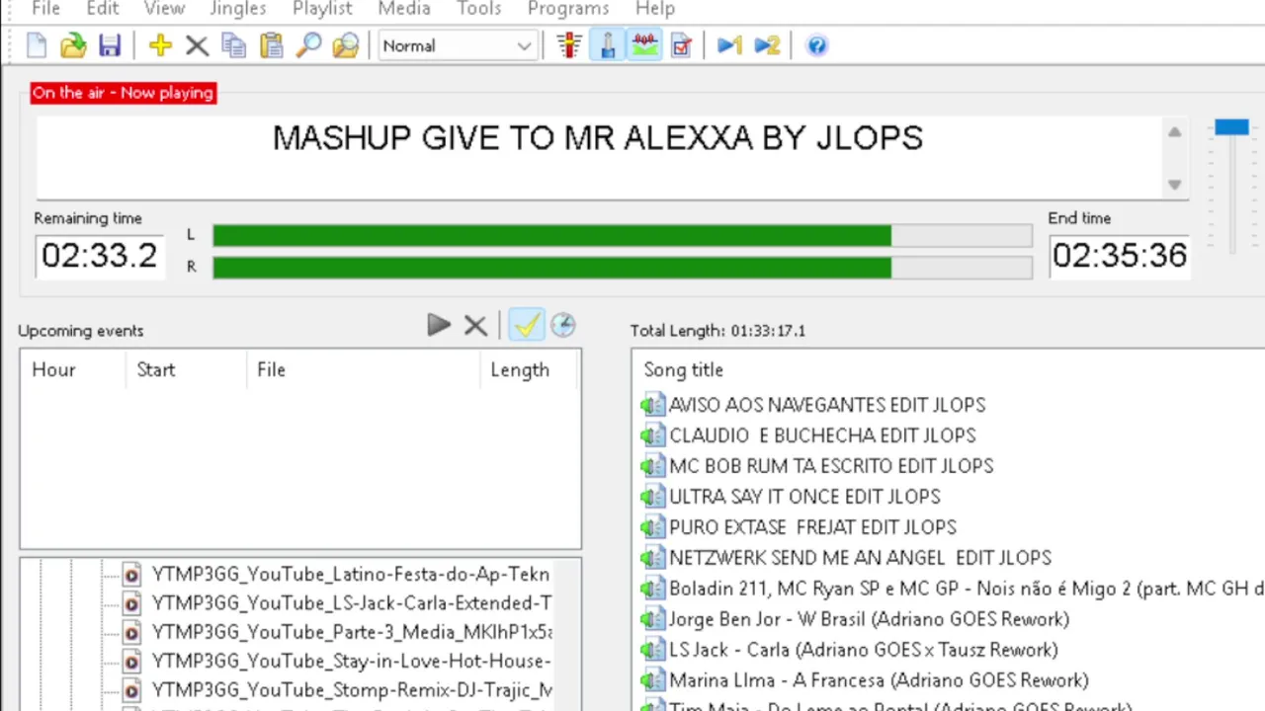Click the checklist events icon in the toolbar

tap(681, 45)
